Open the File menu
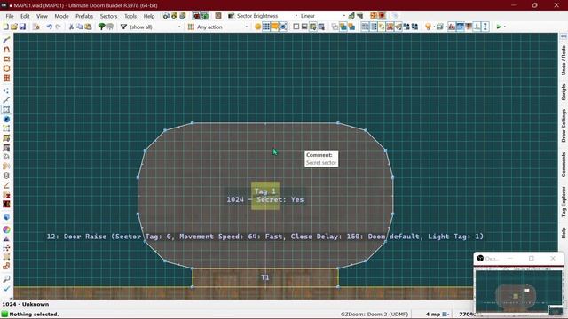 (x=10, y=16)
